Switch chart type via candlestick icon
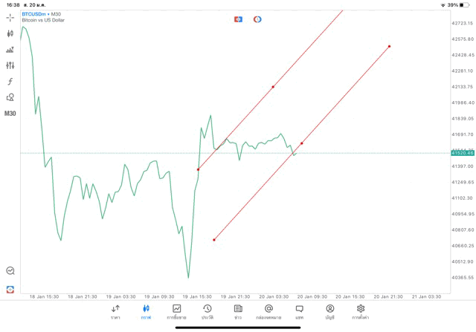Screen dimensions: 476x332 tap(10, 33)
